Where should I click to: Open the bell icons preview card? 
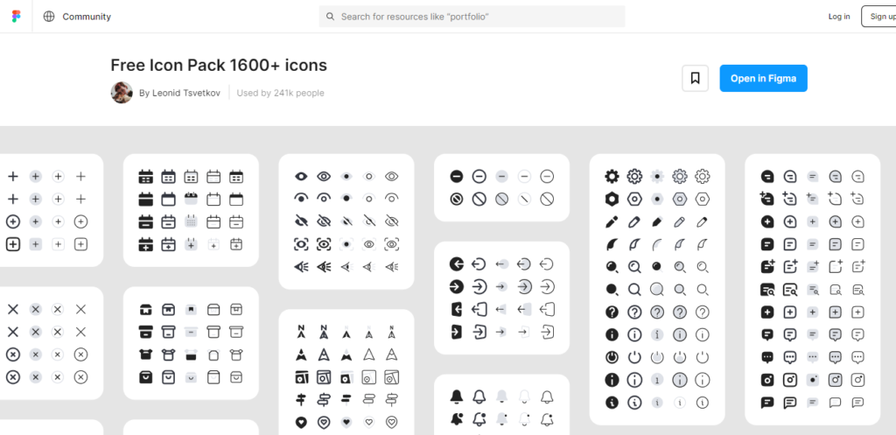click(501, 404)
